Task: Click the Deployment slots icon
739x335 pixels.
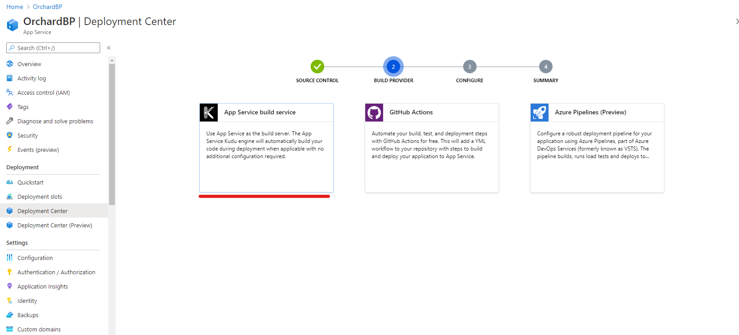Action: coord(9,197)
